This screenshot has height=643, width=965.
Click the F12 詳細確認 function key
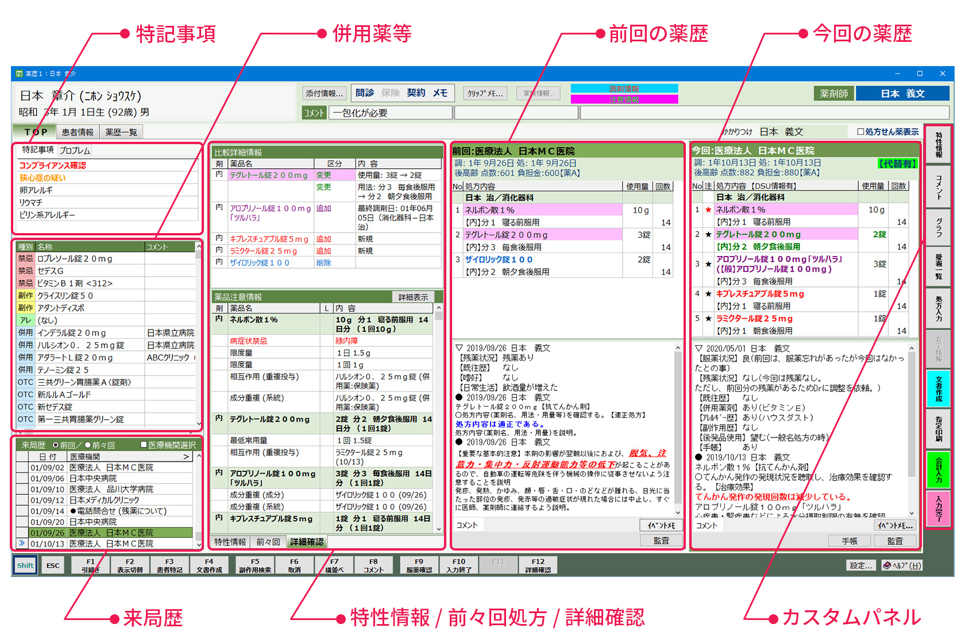538,565
